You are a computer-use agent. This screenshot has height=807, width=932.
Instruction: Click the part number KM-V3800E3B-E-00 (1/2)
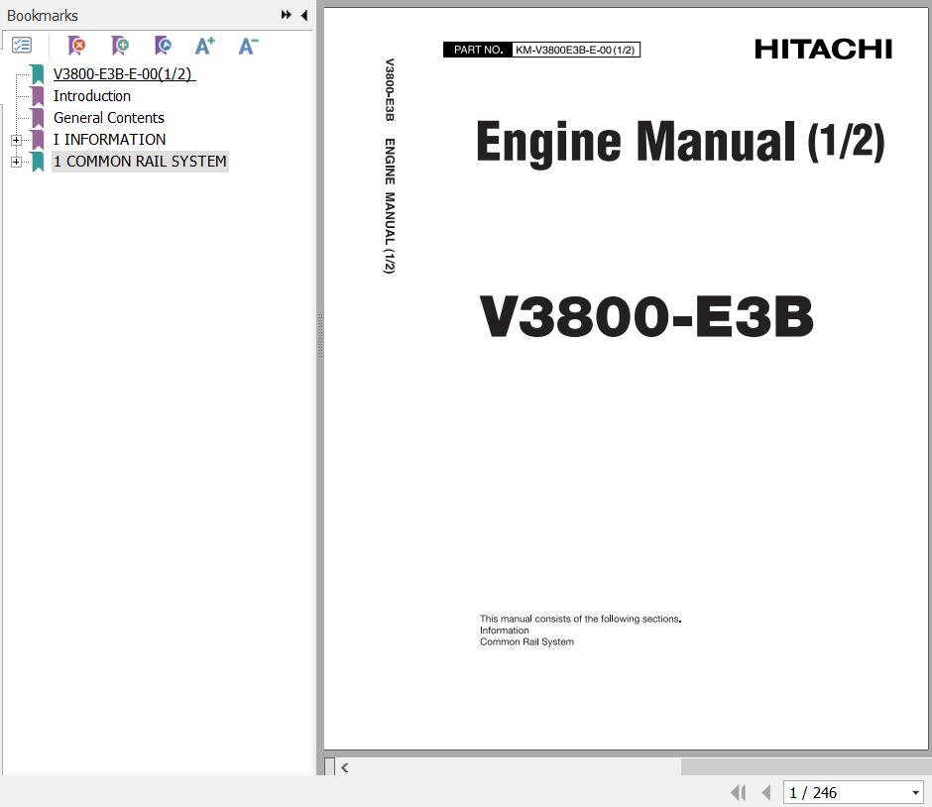pyautogui.click(x=575, y=50)
